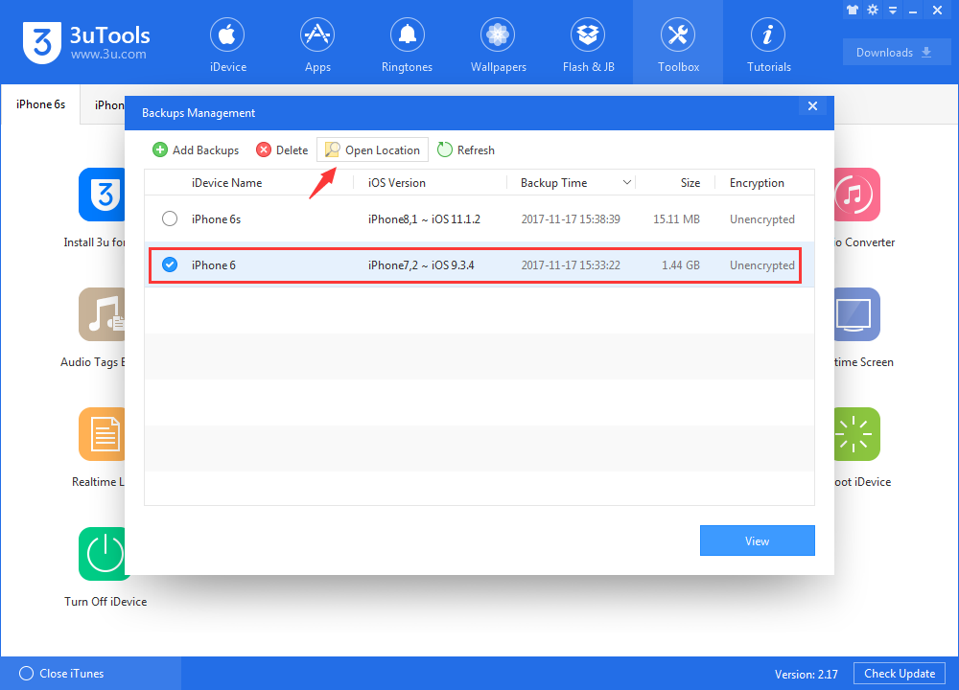Click the iDevice Name column header
959x690 pixels.
(227, 183)
